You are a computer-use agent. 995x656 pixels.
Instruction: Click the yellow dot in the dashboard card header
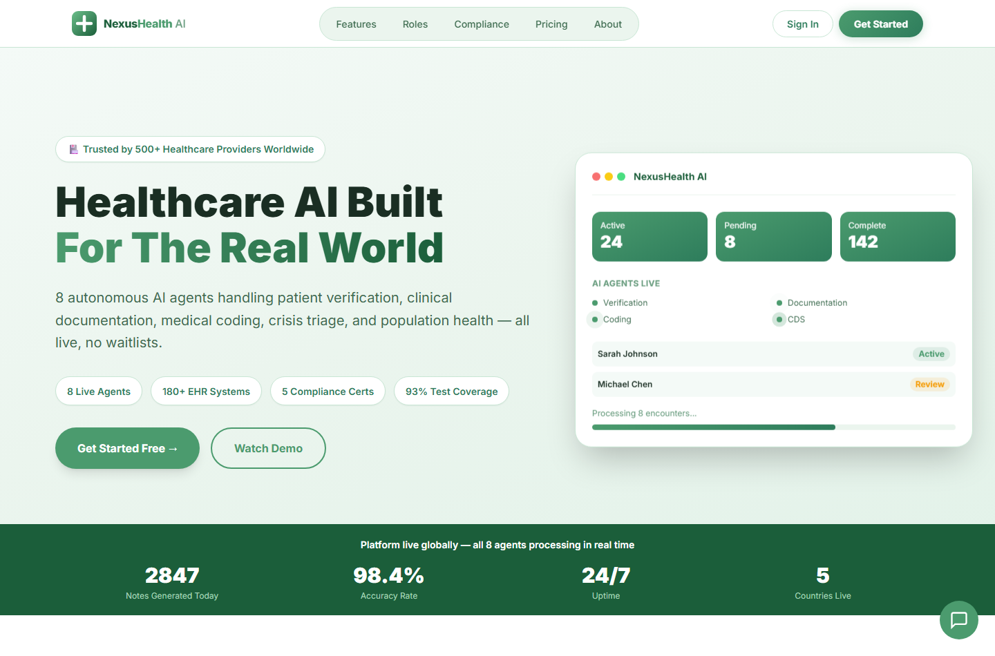coord(609,177)
